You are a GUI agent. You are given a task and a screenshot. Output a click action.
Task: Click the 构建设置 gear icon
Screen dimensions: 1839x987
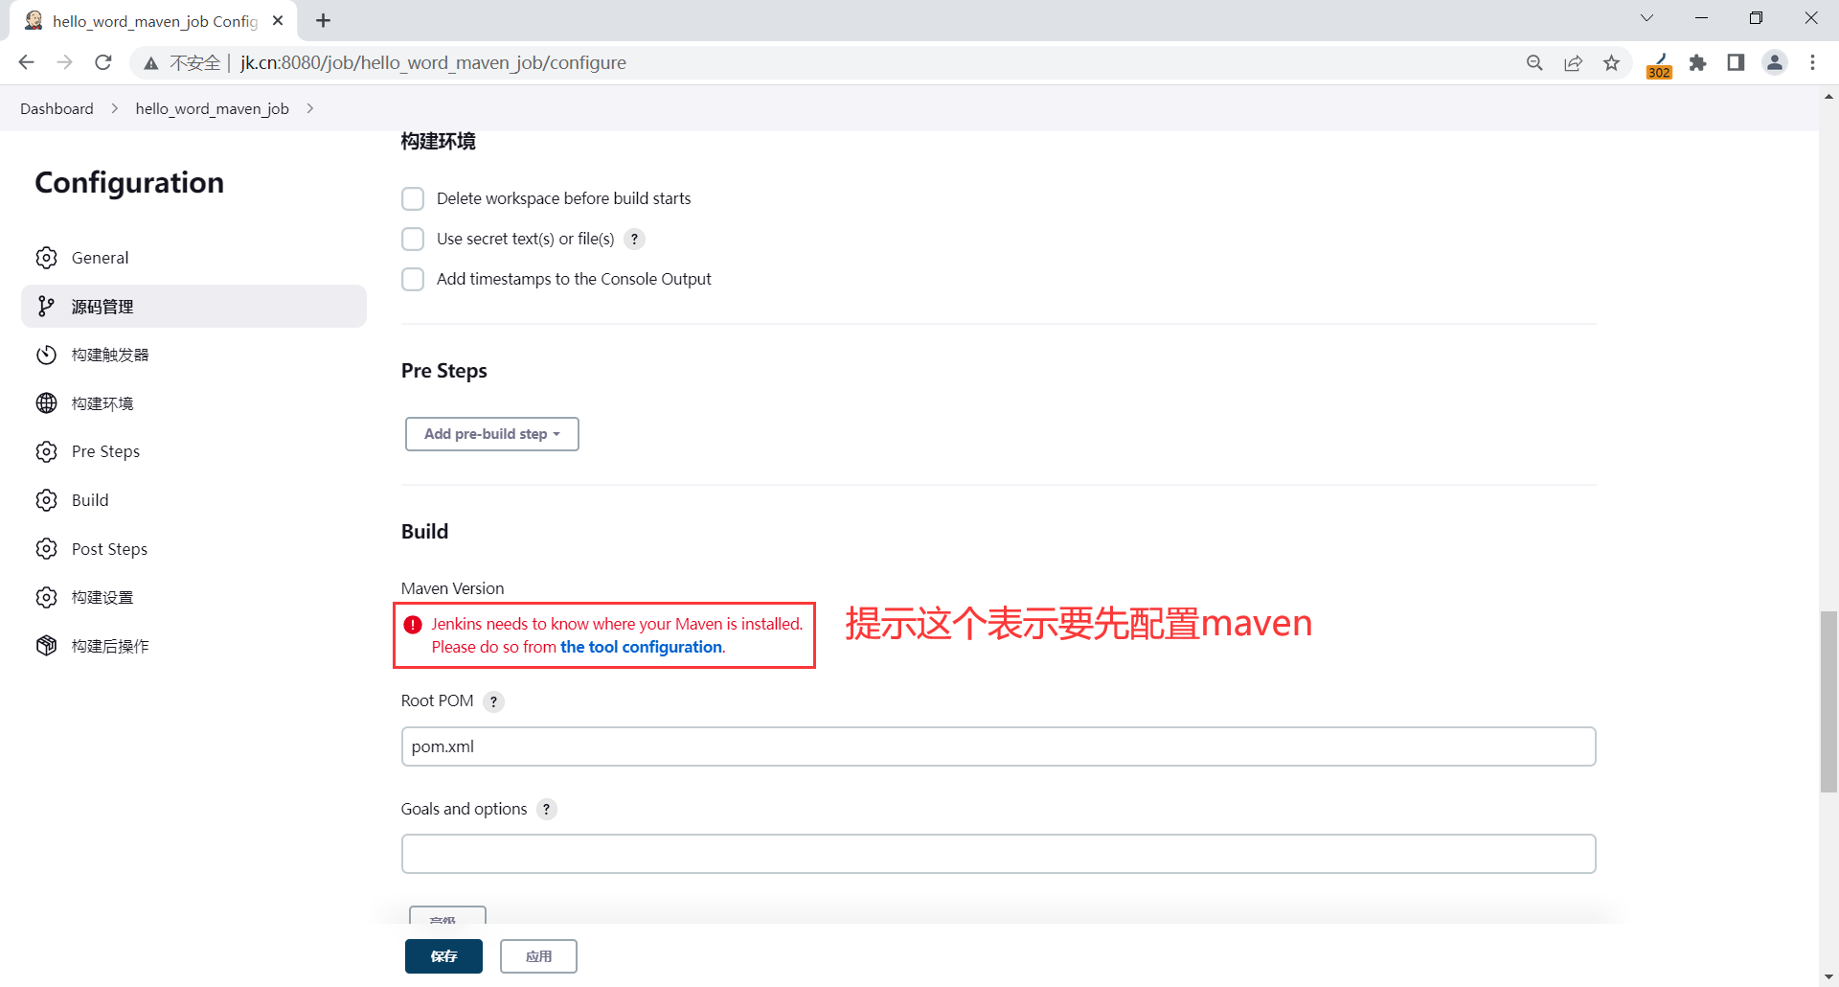(47, 597)
